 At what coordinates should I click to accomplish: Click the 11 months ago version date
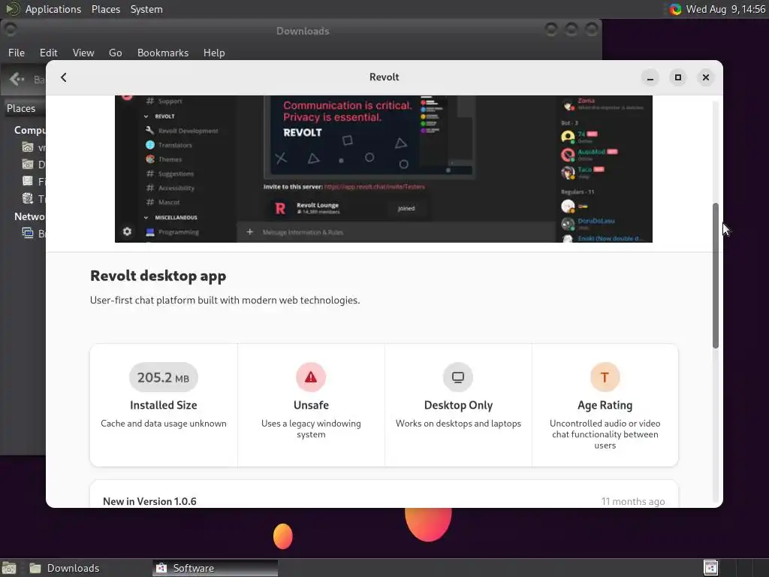point(632,501)
